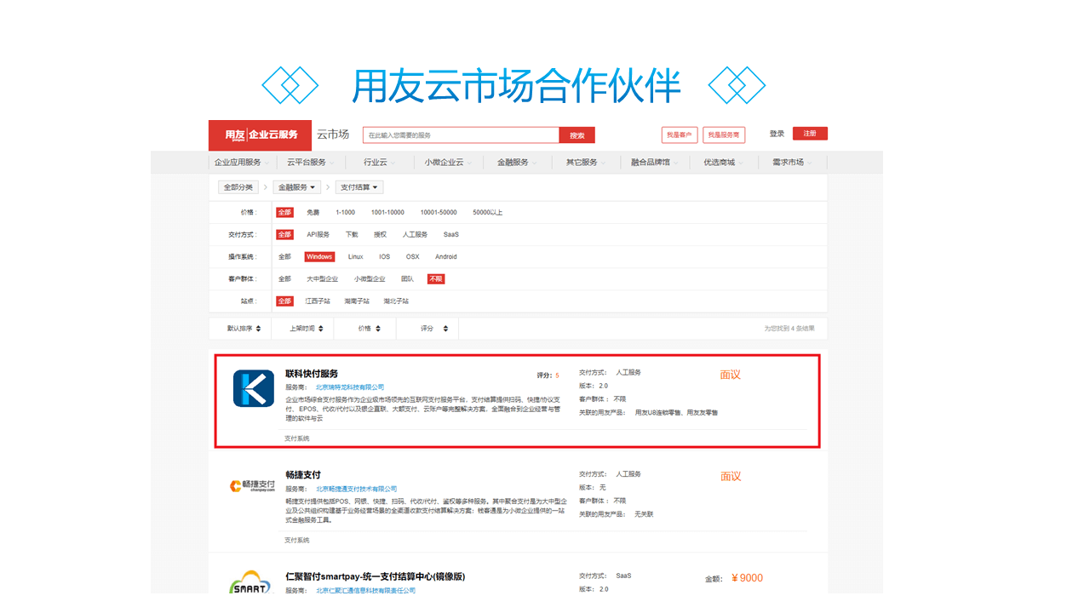Open the 融合品牌馆 menu
Screen dimensions: 1090x613
(655, 163)
